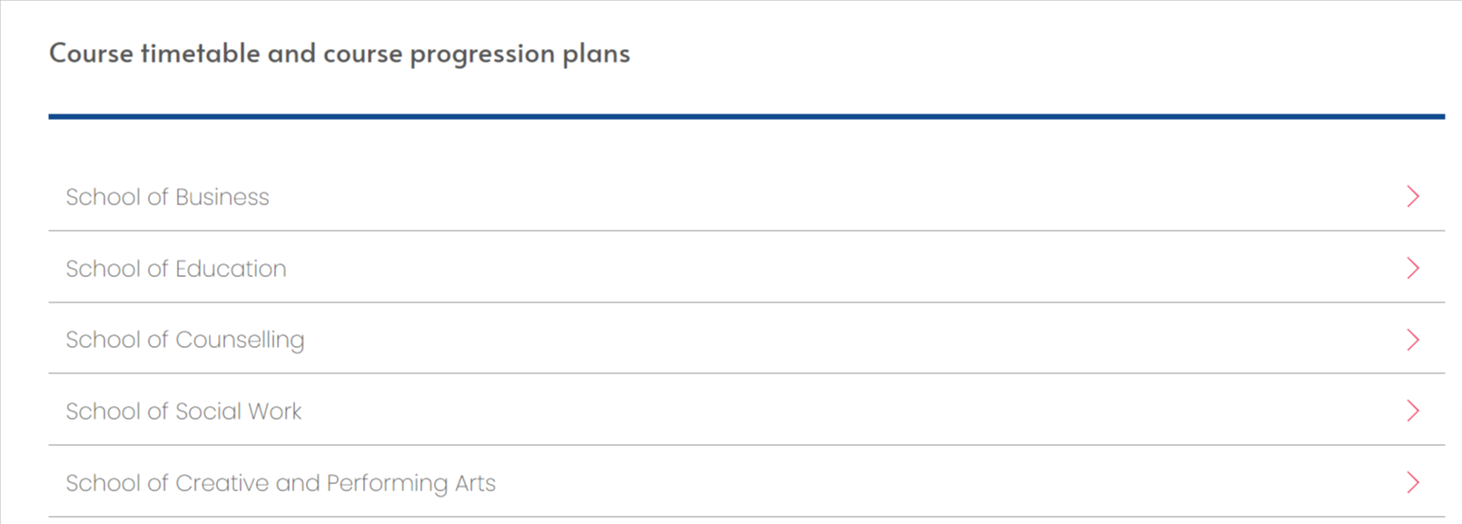Screen dimensions: 1462x524
Task: Click the Creative and Performing Arts chevron icon
Action: (x=1412, y=482)
